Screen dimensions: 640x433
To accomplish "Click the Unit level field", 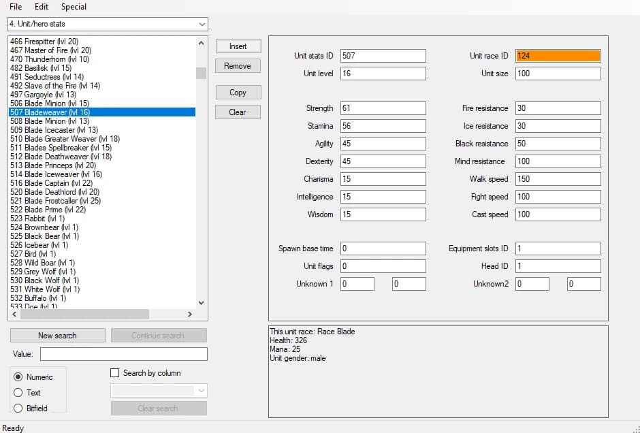I will [383, 74].
